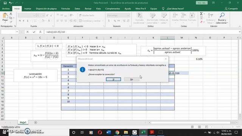The height and width of the screenshot is (136, 242).
Task: Click the add new sheet plus icon
Action: [x=36, y=122]
